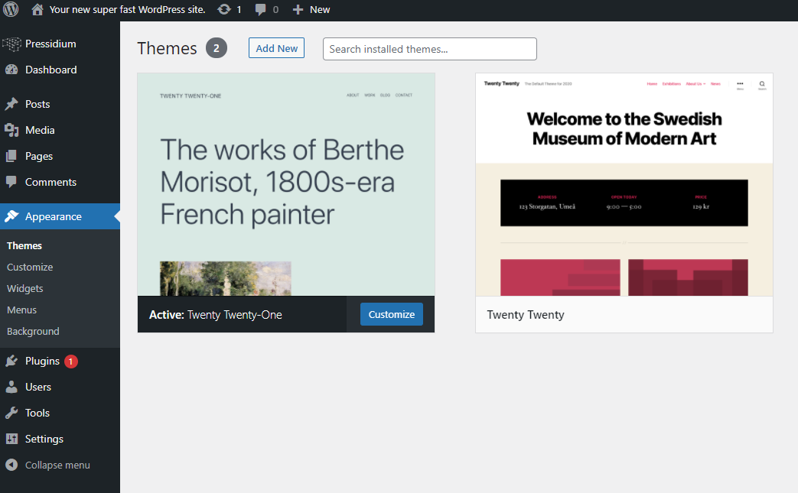Click the Comments speech bubble sidebar icon
The height and width of the screenshot is (493, 798).
click(11, 181)
